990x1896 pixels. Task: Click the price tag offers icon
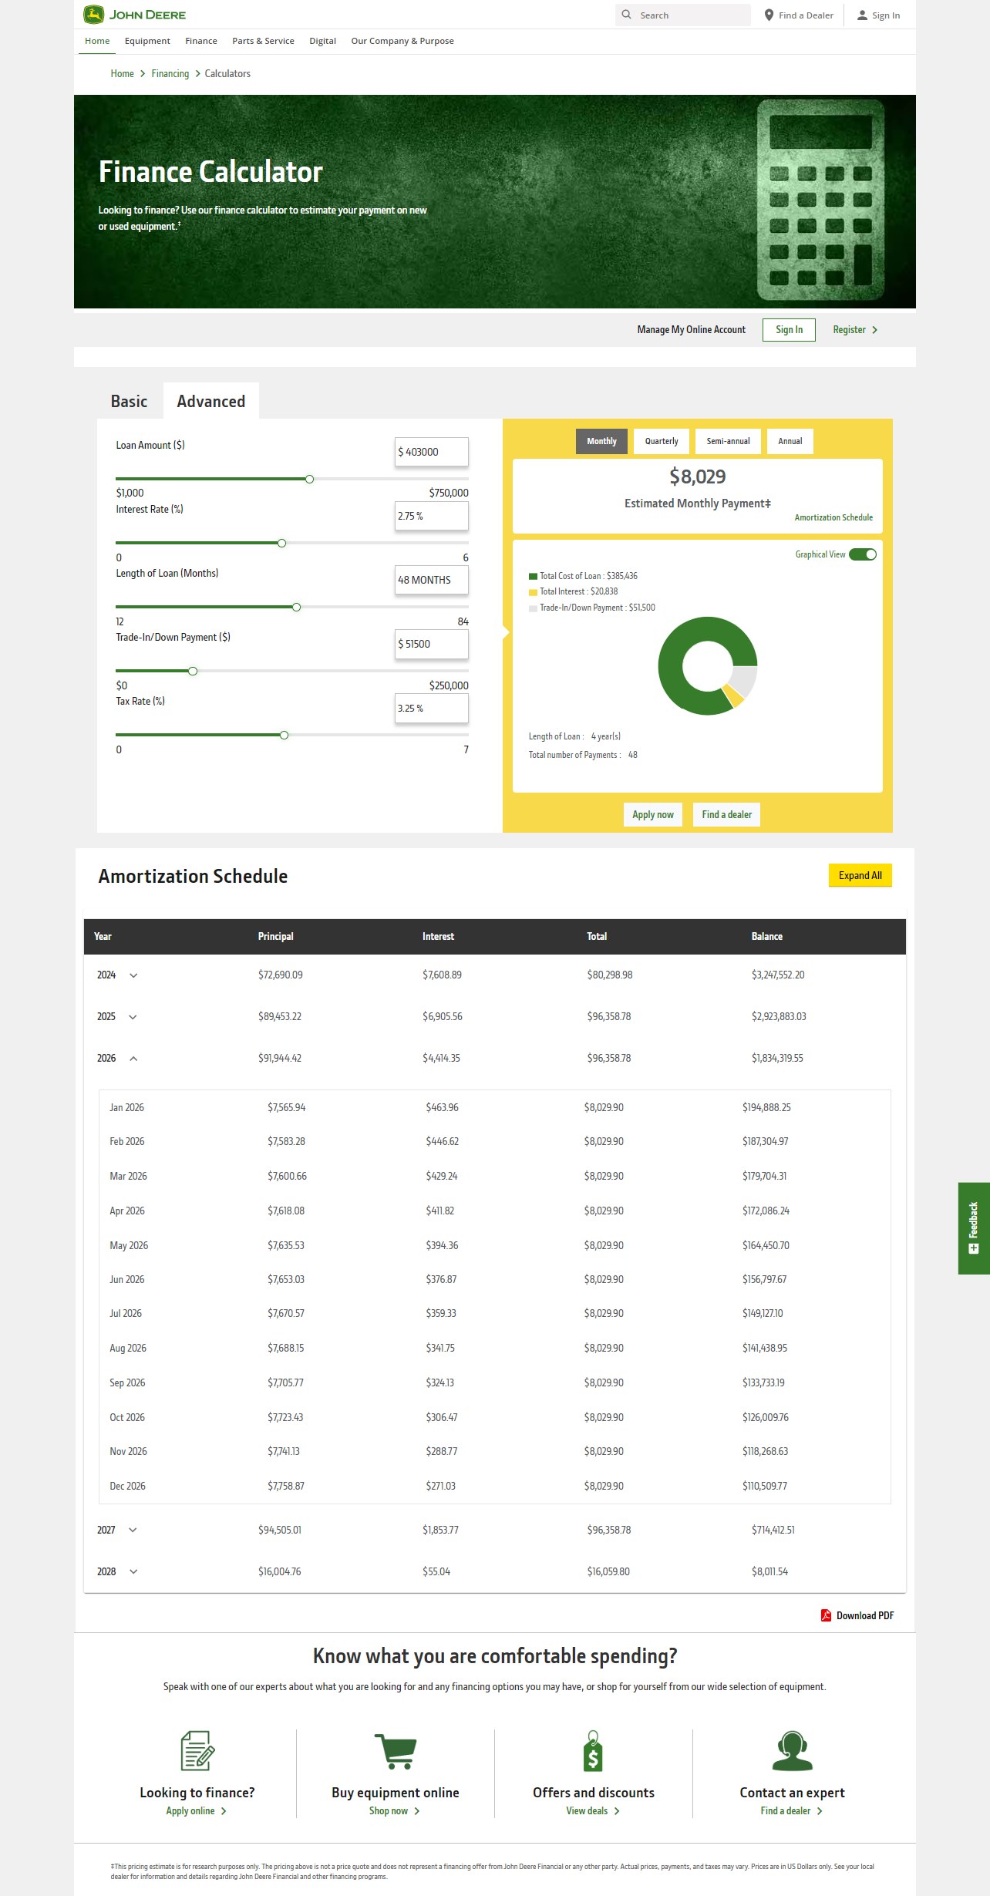click(x=593, y=1751)
